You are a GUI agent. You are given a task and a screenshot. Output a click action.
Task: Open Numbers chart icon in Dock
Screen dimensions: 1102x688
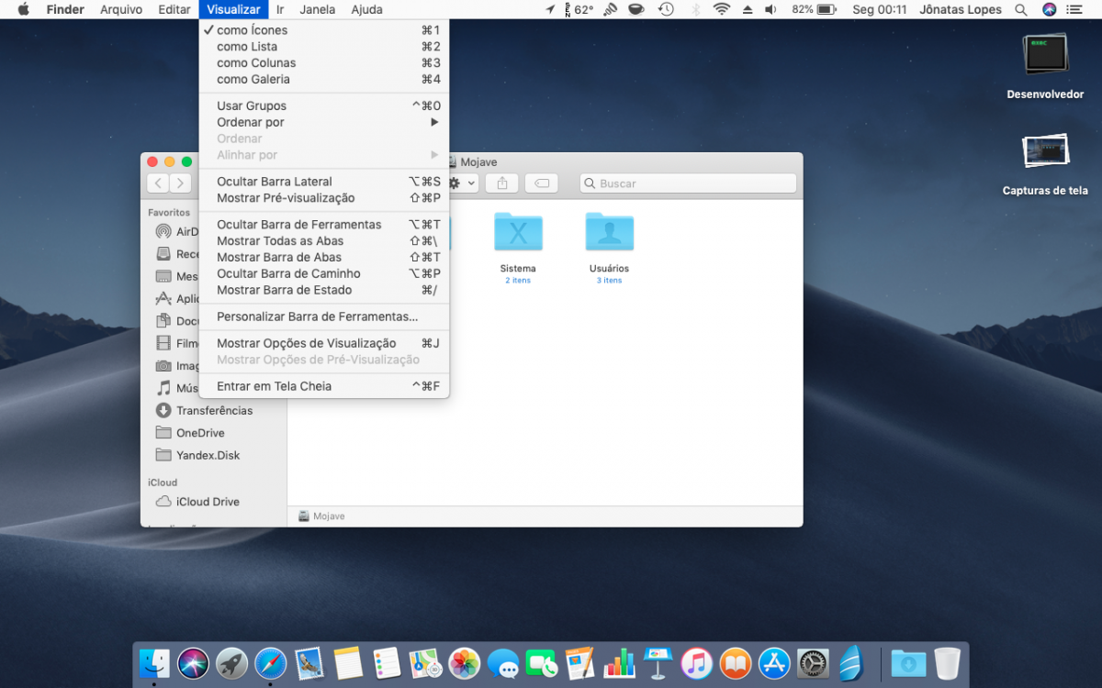(619, 663)
